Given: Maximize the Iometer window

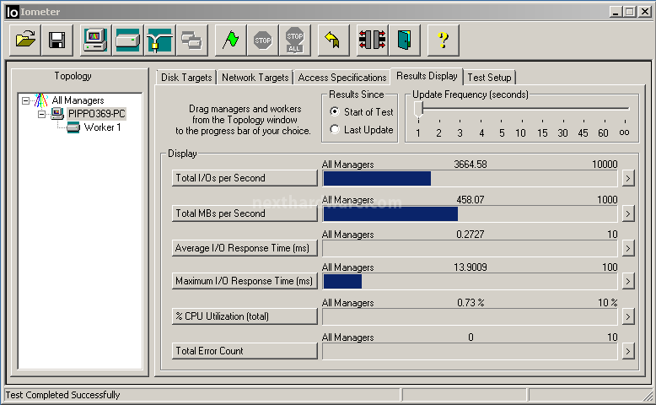Looking at the screenshot, I should pyautogui.click(x=629, y=12).
